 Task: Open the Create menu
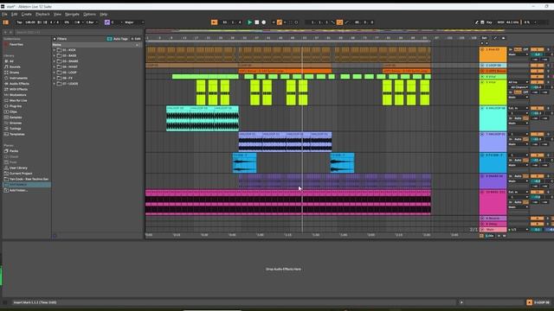point(27,14)
